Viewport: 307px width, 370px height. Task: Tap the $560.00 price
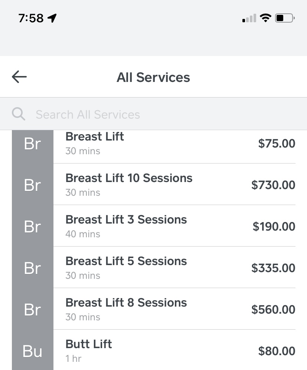[x=273, y=309]
